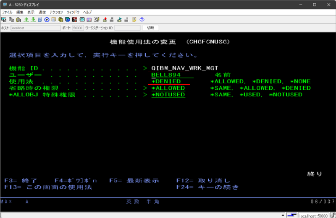Click the ユーザー field containing BELL894
Image resolution: width=336 pixels, height=218 pixels.
coord(166,75)
